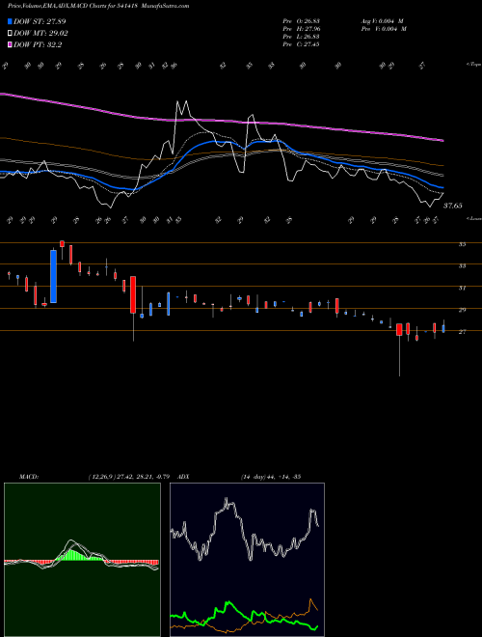Click the 'MACD:' panel label
Image resolution: width=482 pixels, height=637 pixels.
coord(28,477)
